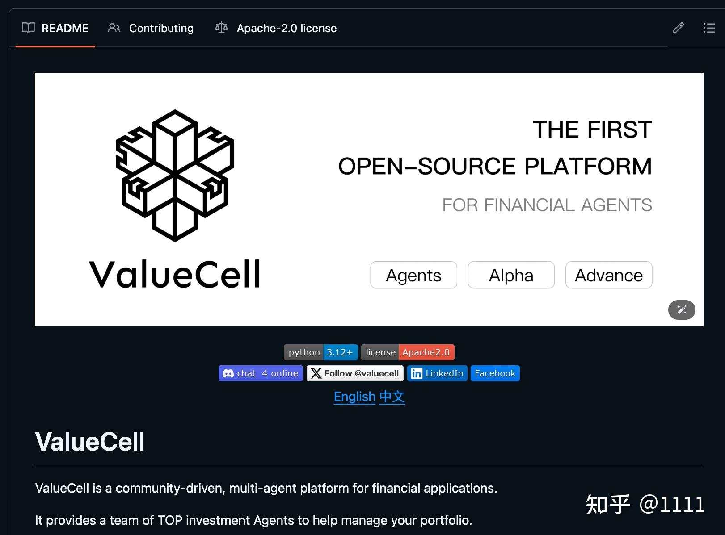Click the people icon beside Contributing
This screenshot has width=725, height=535.
click(114, 28)
